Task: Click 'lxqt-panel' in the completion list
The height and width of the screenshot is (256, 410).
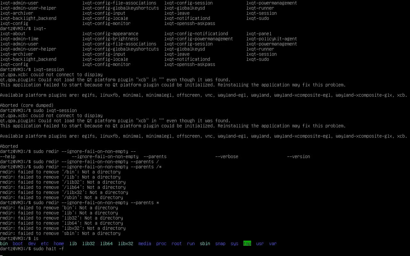Action: tap(259, 34)
